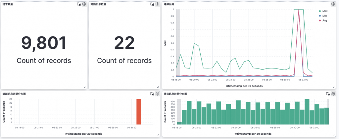Click short first bar in 請求訊息時間分布圖

tap(179, 123)
